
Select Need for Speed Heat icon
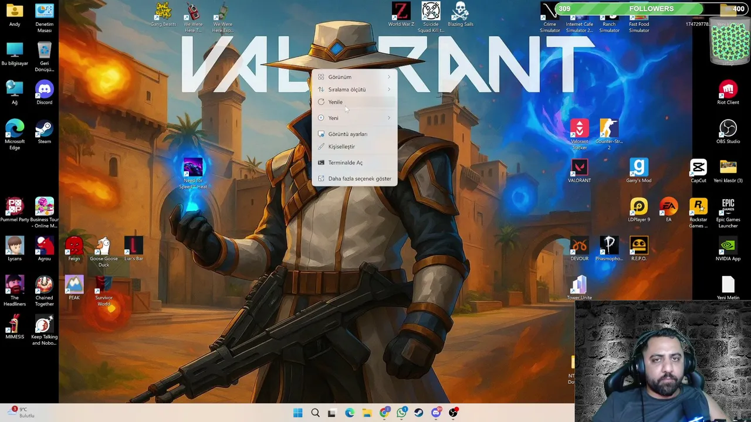pos(193,174)
